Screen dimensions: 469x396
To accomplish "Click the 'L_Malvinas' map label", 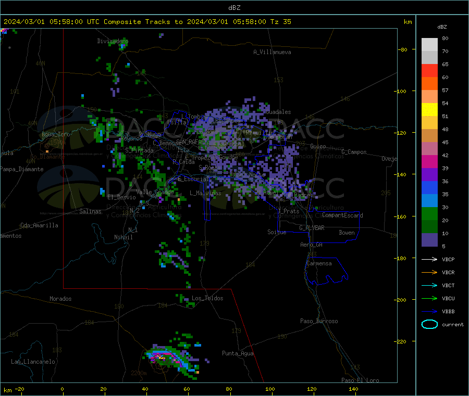I will click(205, 193).
